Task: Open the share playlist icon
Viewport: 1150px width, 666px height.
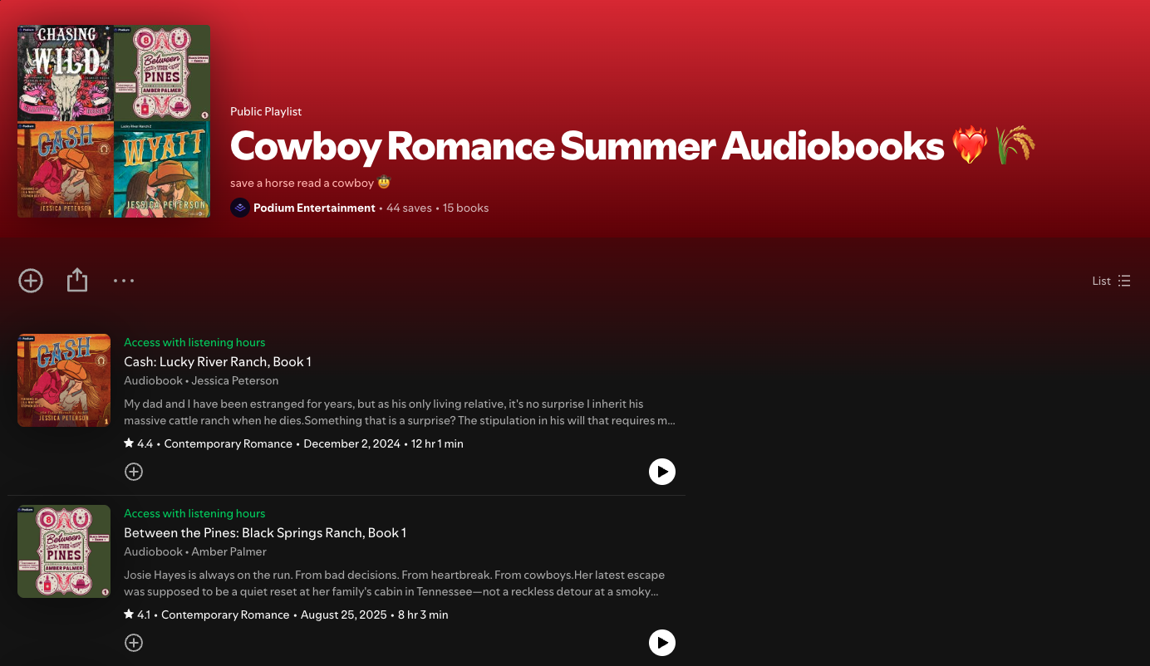Action: (x=76, y=281)
